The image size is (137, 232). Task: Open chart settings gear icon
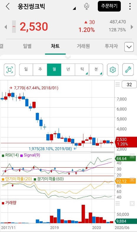click(x=113, y=70)
